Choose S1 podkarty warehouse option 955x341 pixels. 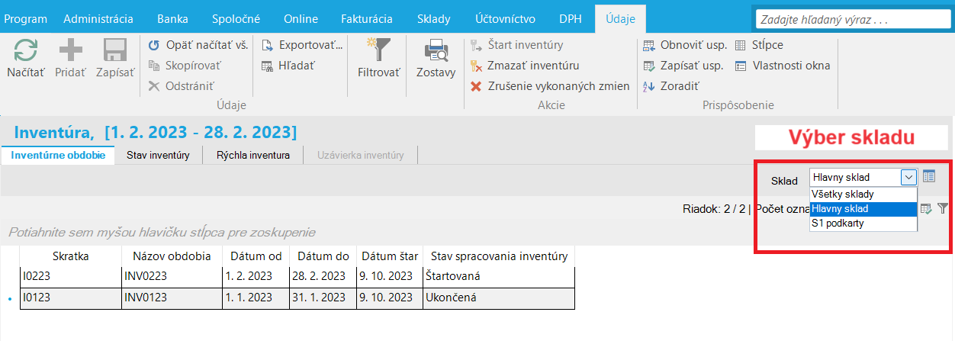[x=863, y=224]
